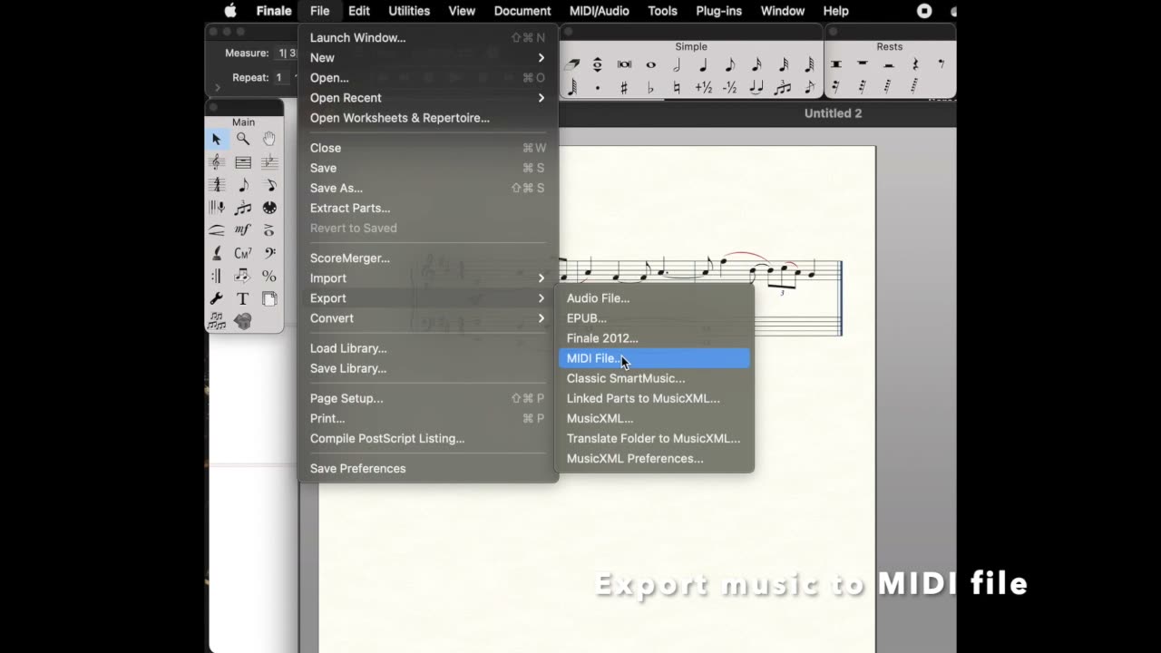Image resolution: width=1161 pixels, height=653 pixels.
Task: Select the Selection arrow tool in Main palette
Action: tap(217, 139)
